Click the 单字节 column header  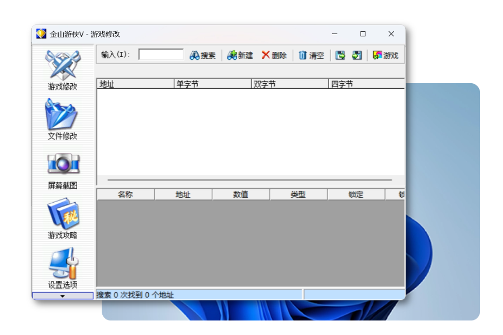click(213, 84)
